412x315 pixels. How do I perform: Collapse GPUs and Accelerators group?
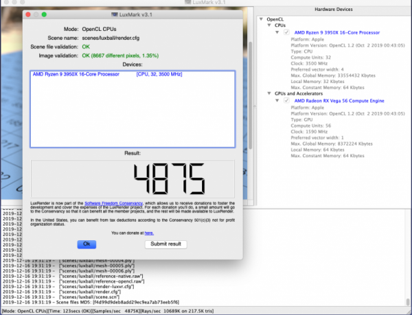click(269, 93)
